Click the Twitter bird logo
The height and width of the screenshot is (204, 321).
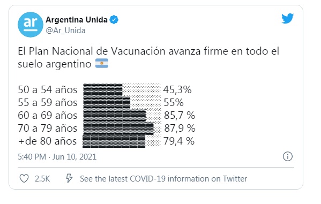coord(287,18)
